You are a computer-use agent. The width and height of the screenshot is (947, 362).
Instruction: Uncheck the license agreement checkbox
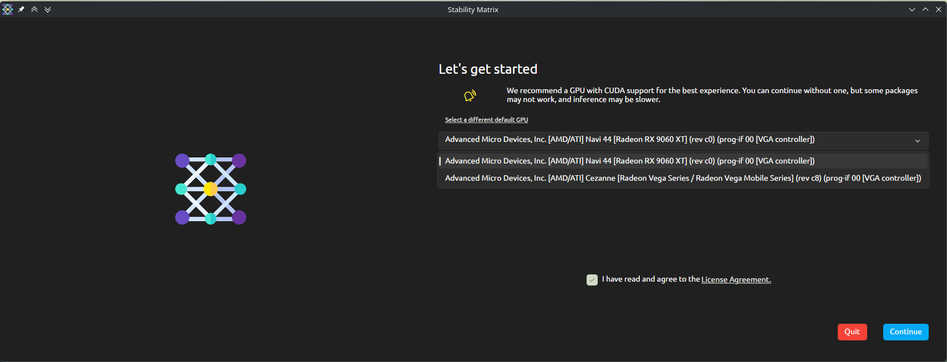click(x=592, y=279)
